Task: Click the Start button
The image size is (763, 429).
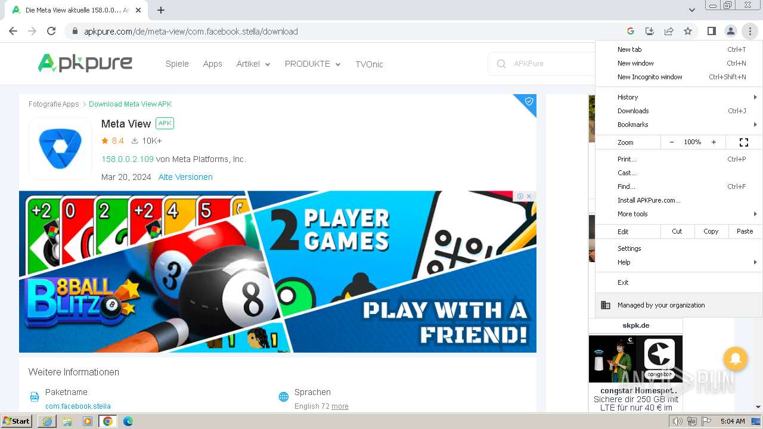Action: coord(17,421)
